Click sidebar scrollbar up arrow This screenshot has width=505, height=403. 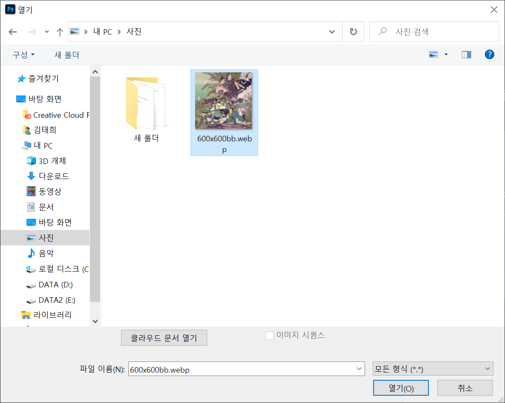pyautogui.click(x=95, y=72)
